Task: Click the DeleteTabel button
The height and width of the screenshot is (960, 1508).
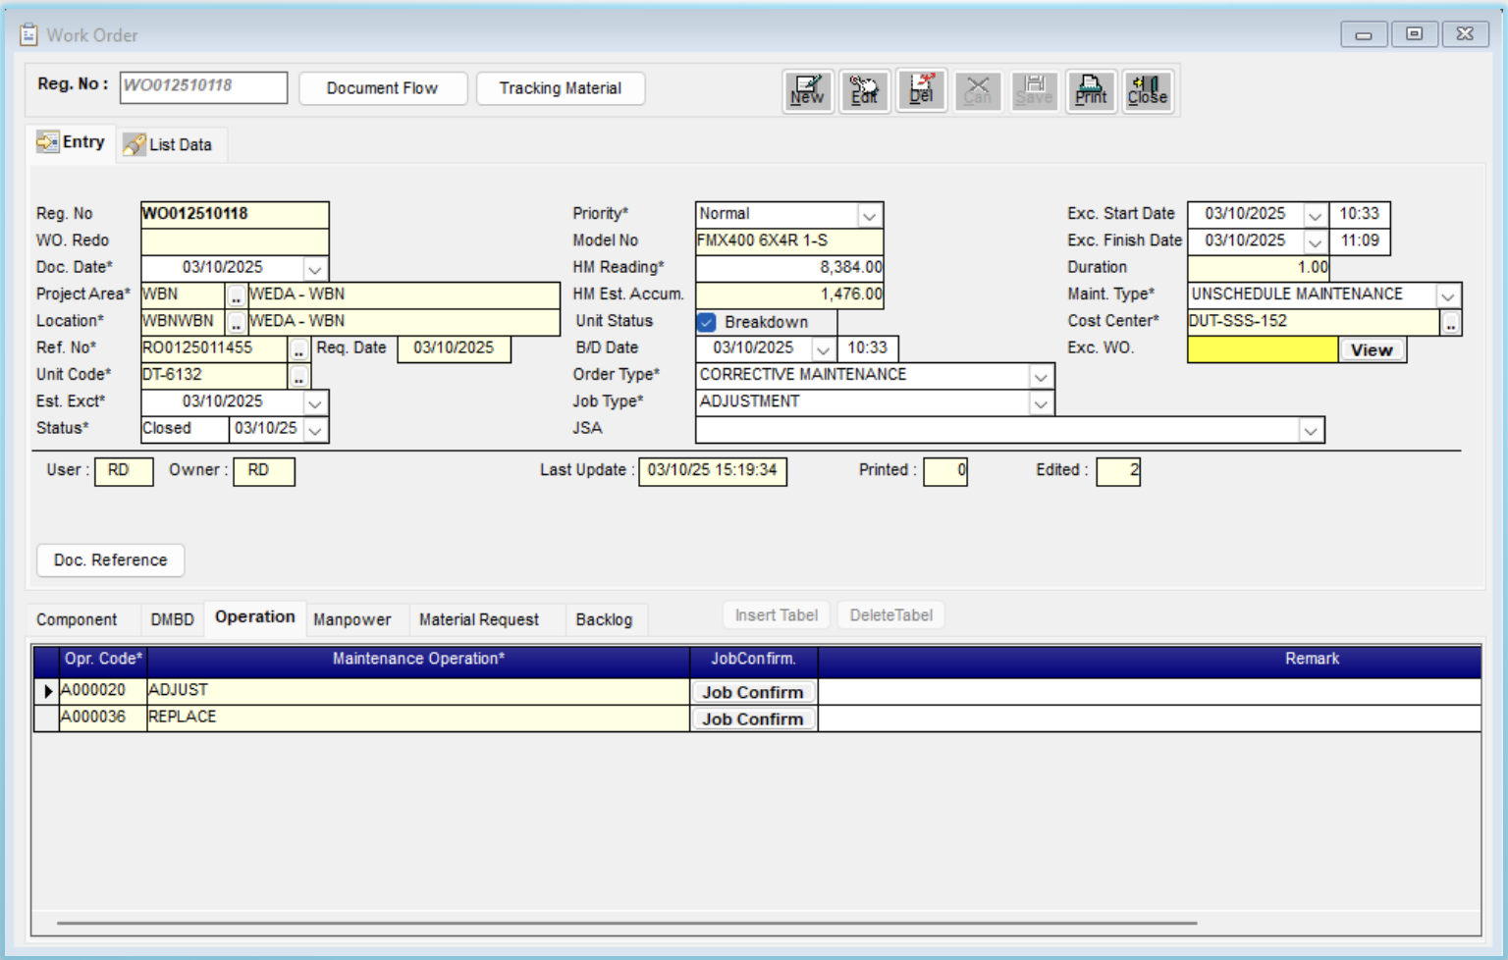Action: [x=891, y=615]
